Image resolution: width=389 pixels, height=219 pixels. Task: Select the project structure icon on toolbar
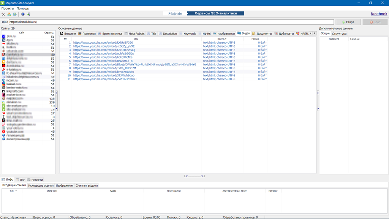click(9, 14)
